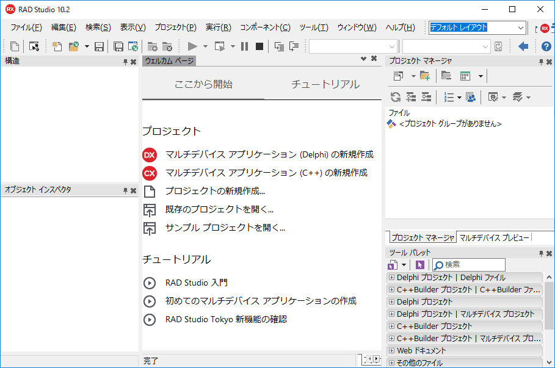
Task: Click マルチデバイス アプリケーション (Delphi) の新規作成 link
Action: click(x=269, y=154)
